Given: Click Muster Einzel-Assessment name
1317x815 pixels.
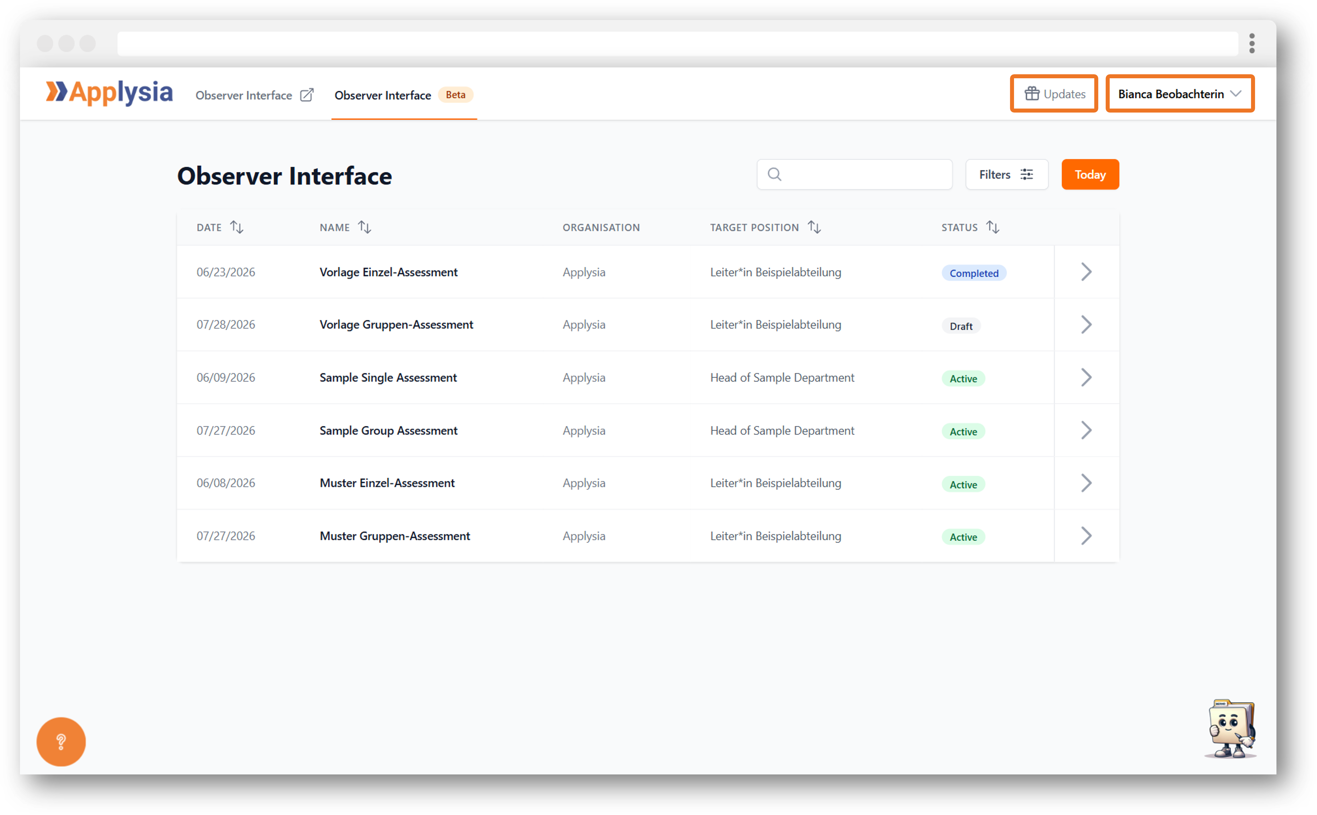Looking at the screenshot, I should click(387, 483).
